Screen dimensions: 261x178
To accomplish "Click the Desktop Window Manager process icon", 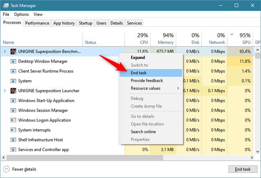I will click(13, 61).
